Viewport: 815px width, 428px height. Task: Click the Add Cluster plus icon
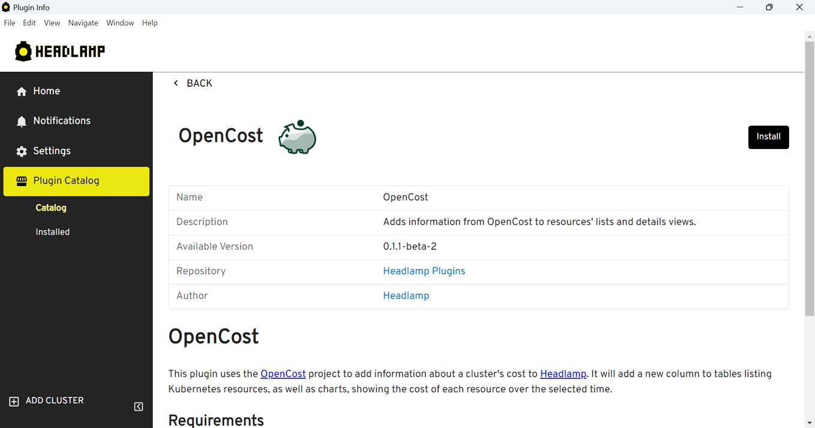[14, 400]
